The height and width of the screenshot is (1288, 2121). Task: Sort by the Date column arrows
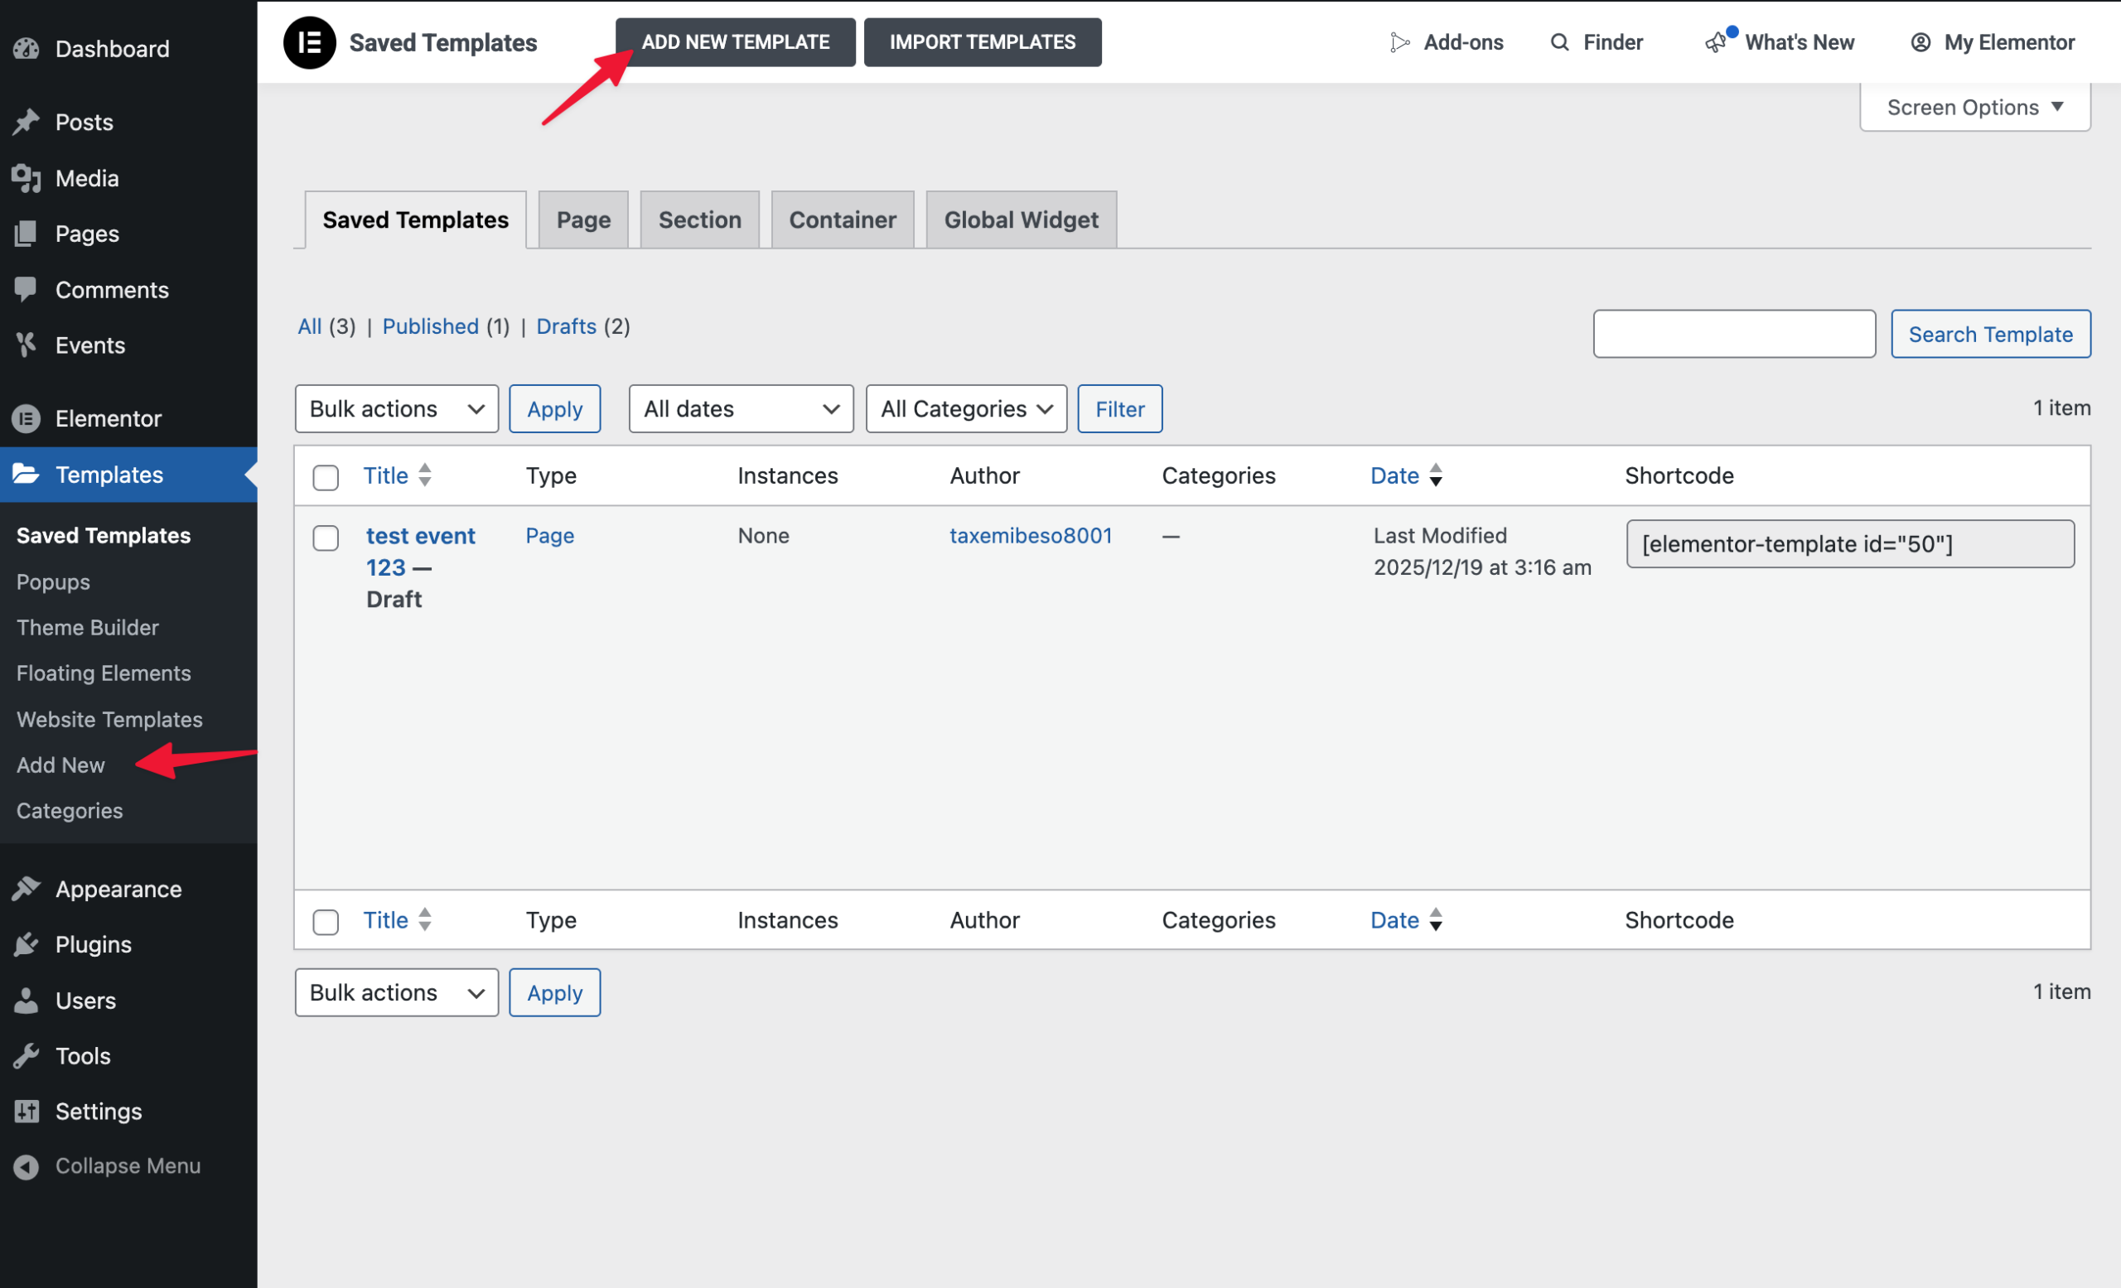tap(1435, 475)
